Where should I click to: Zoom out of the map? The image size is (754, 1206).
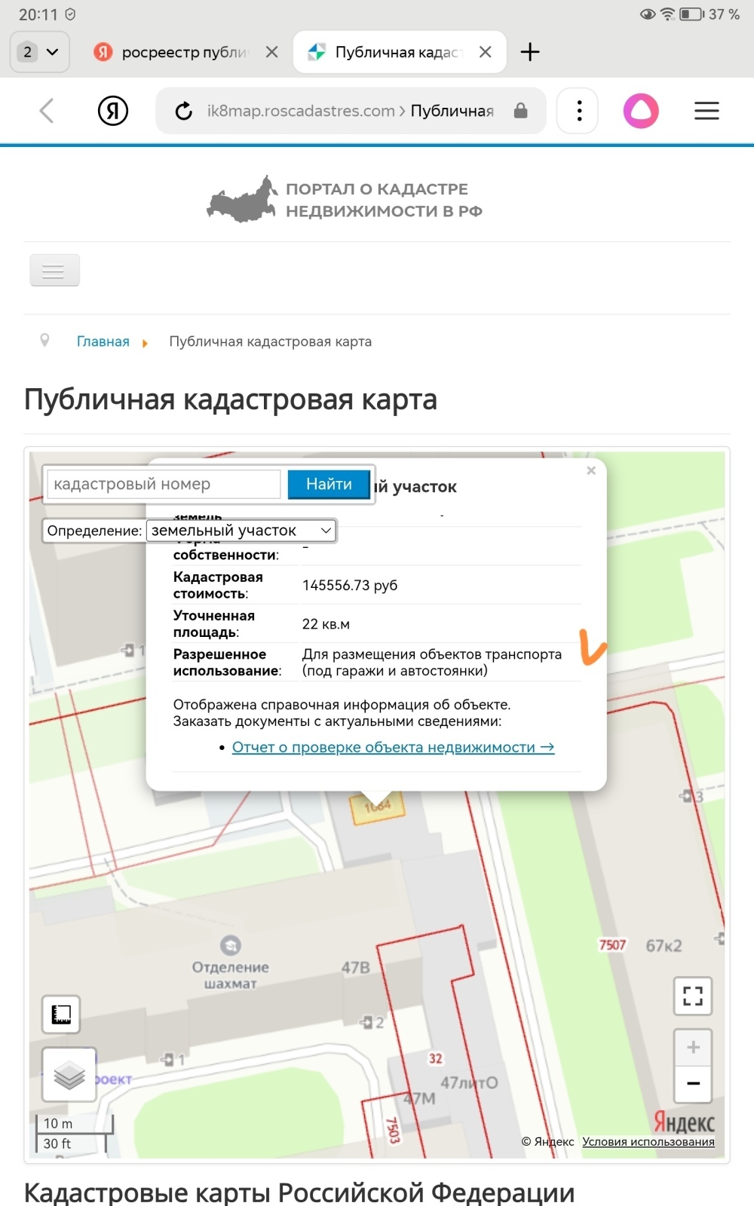click(693, 1084)
